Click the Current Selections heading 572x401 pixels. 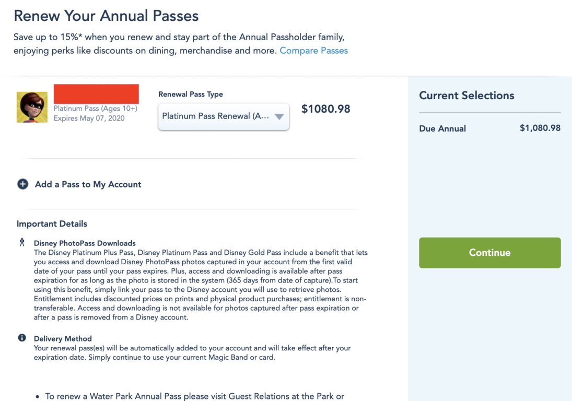pyautogui.click(x=466, y=96)
